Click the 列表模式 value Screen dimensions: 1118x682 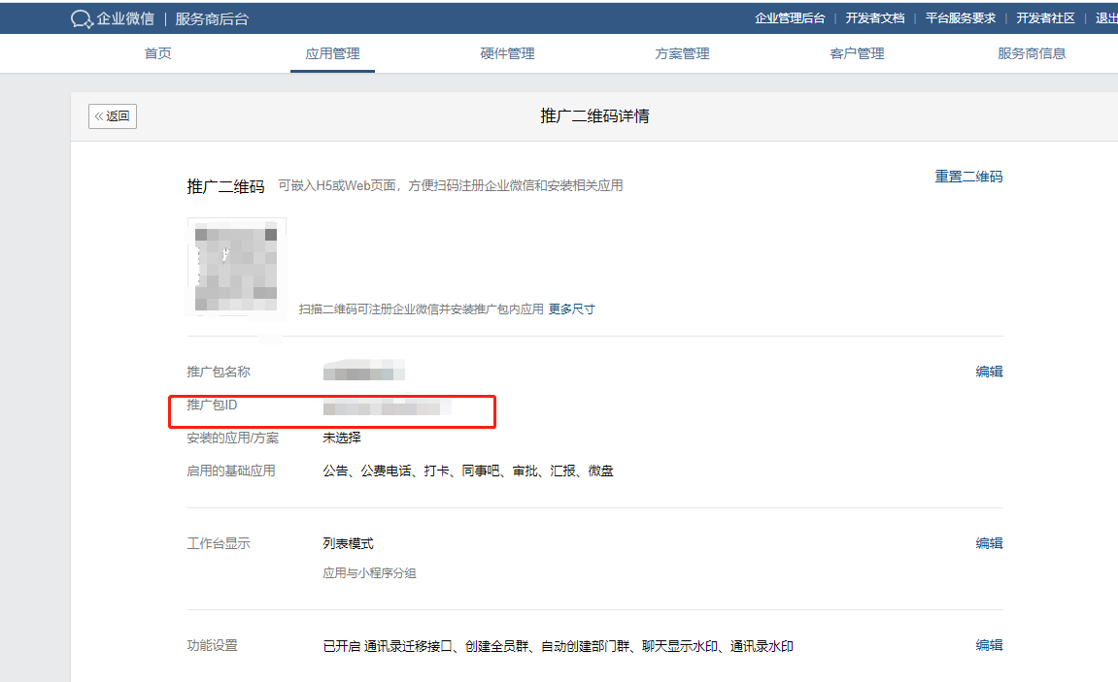(348, 543)
